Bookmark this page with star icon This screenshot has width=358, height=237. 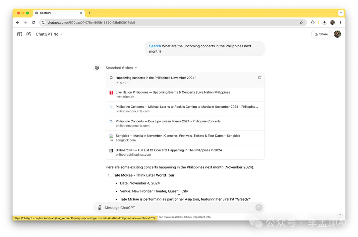click(x=301, y=22)
